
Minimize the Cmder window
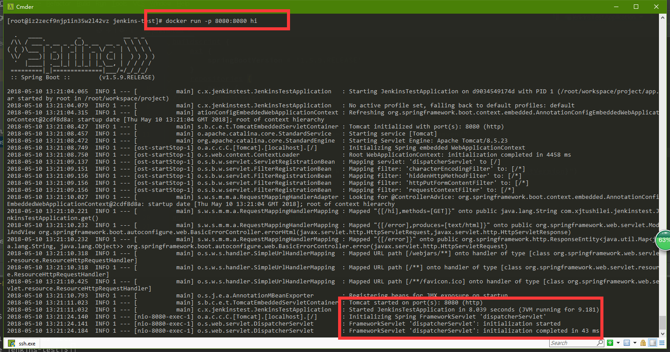pyautogui.click(x=616, y=7)
